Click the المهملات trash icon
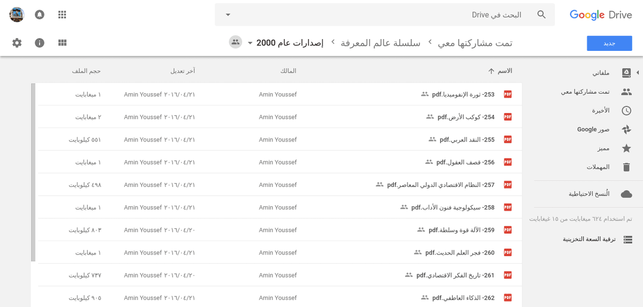 coord(626,167)
